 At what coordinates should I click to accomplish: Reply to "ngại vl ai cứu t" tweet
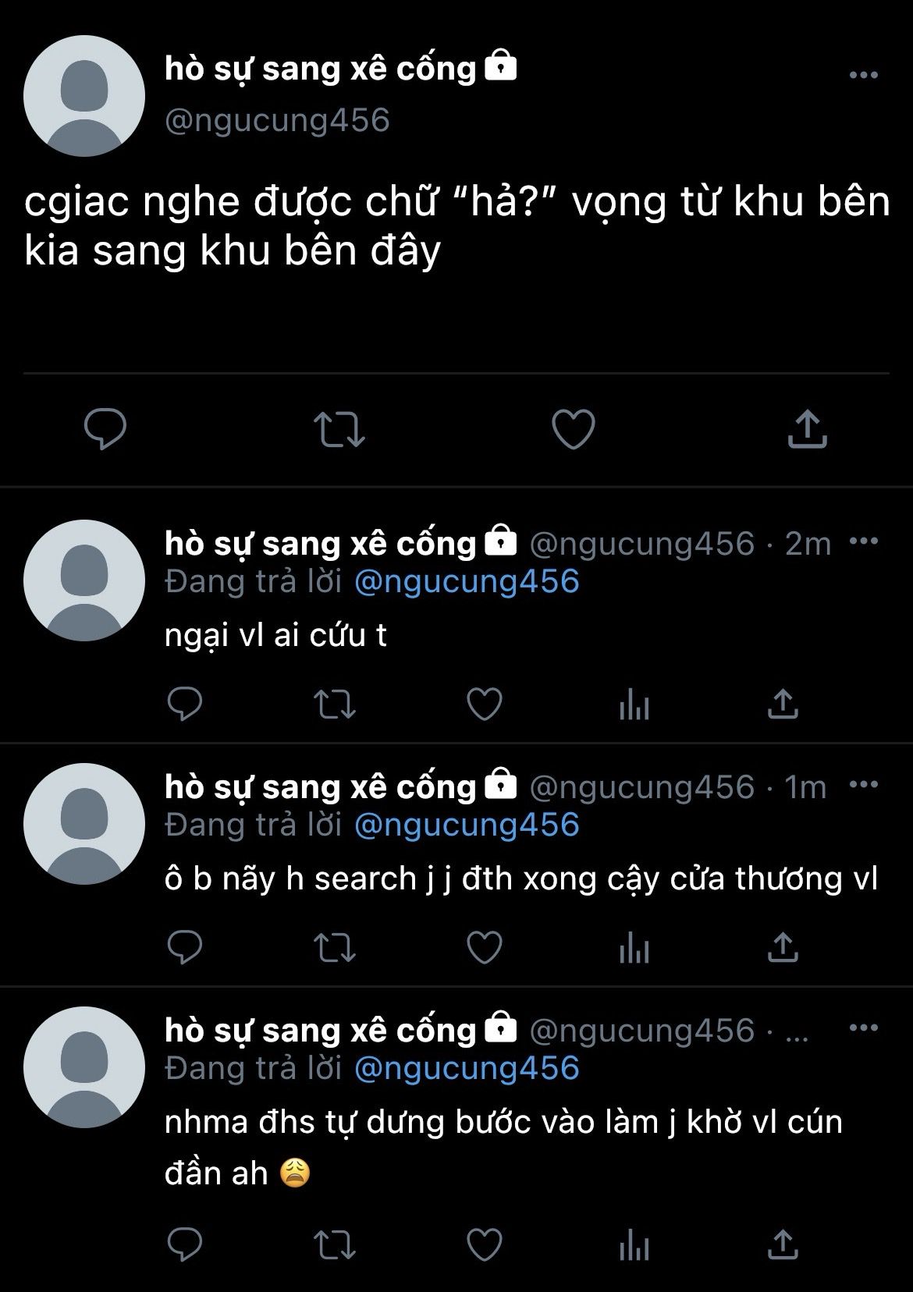click(185, 704)
